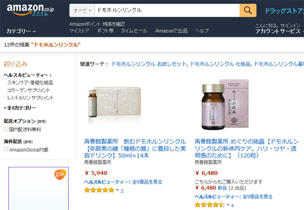Enable the 国内配送料無料 checkbox
Viewport: 304px width, 210px height.
point(6,129)
